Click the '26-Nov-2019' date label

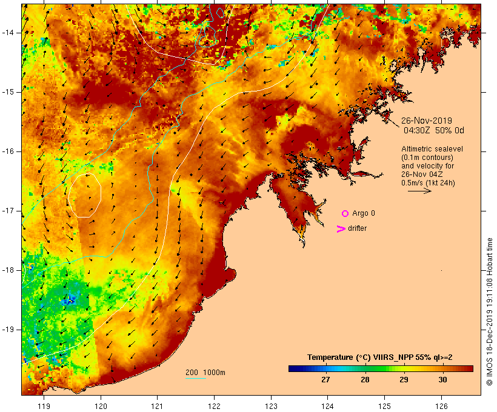tap(427, 121)
